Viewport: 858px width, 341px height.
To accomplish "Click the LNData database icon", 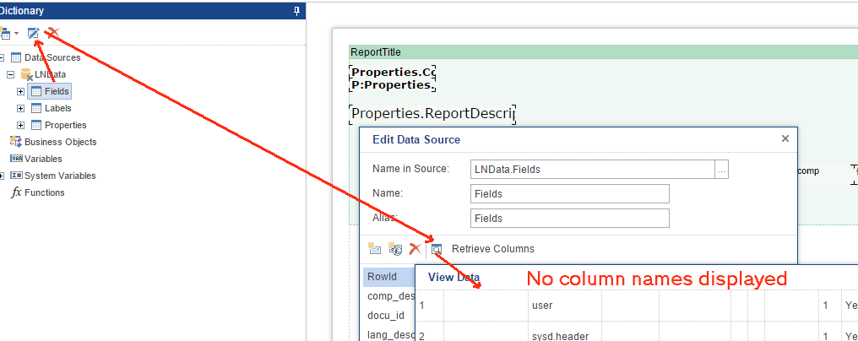I will tap(26, 74).
